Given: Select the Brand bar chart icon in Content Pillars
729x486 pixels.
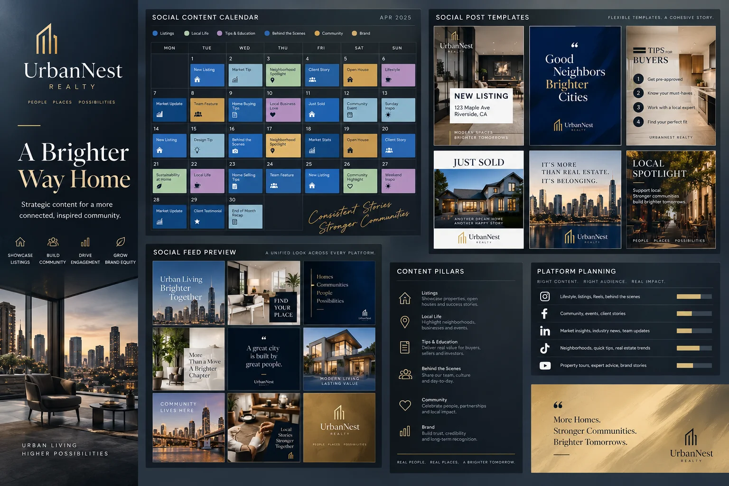Looking at the screenshot, I should coord(405,431).
